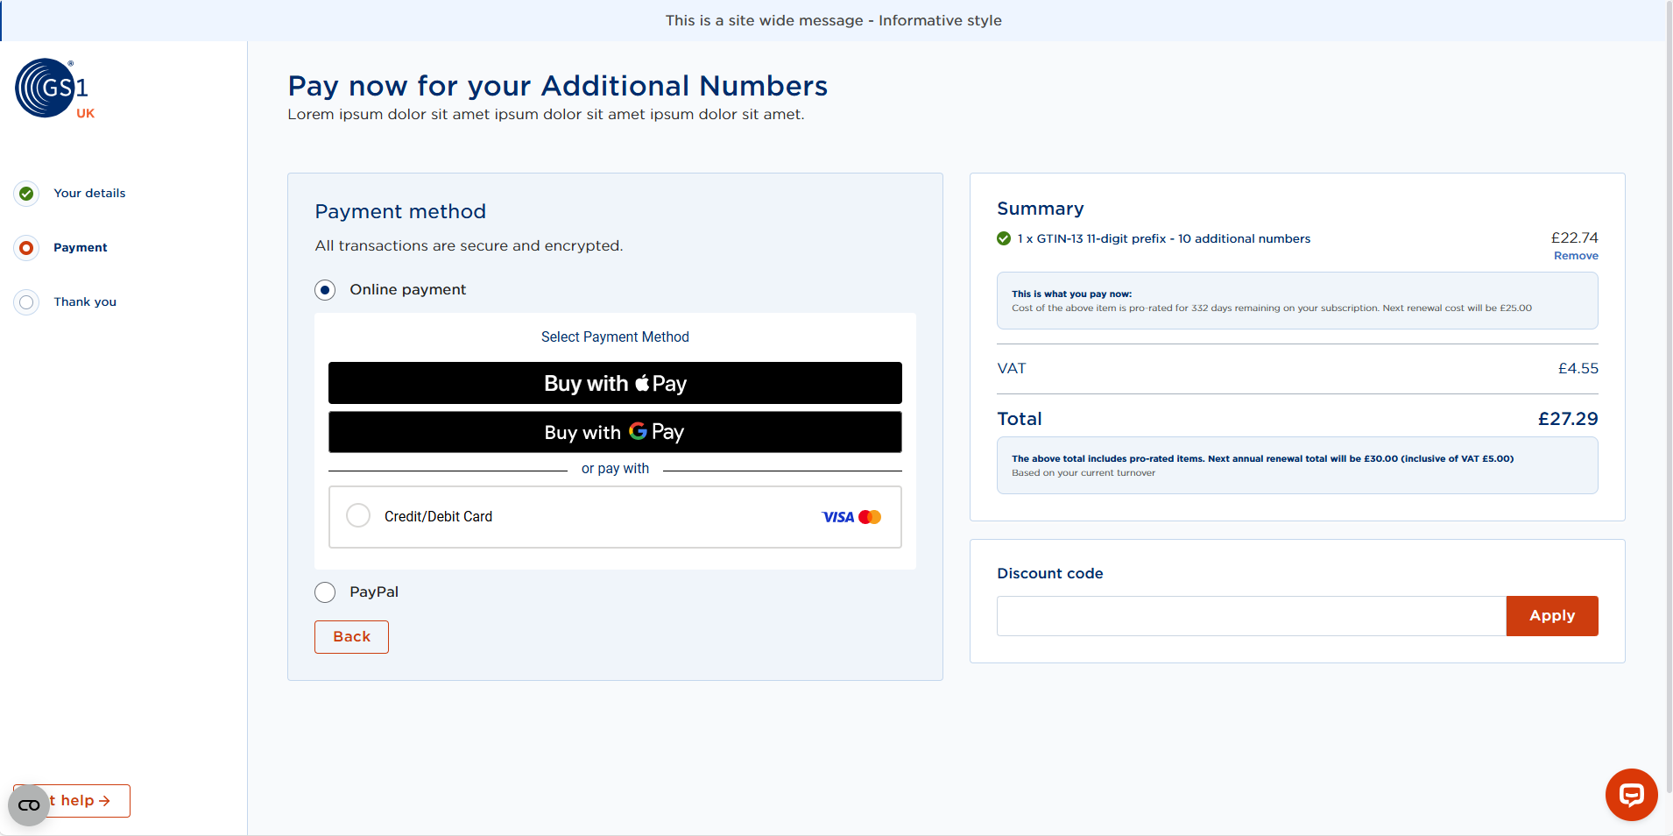Viewport: 1673px width, 836px height.
Task: Open the Your details step
Action: (89, 193)
